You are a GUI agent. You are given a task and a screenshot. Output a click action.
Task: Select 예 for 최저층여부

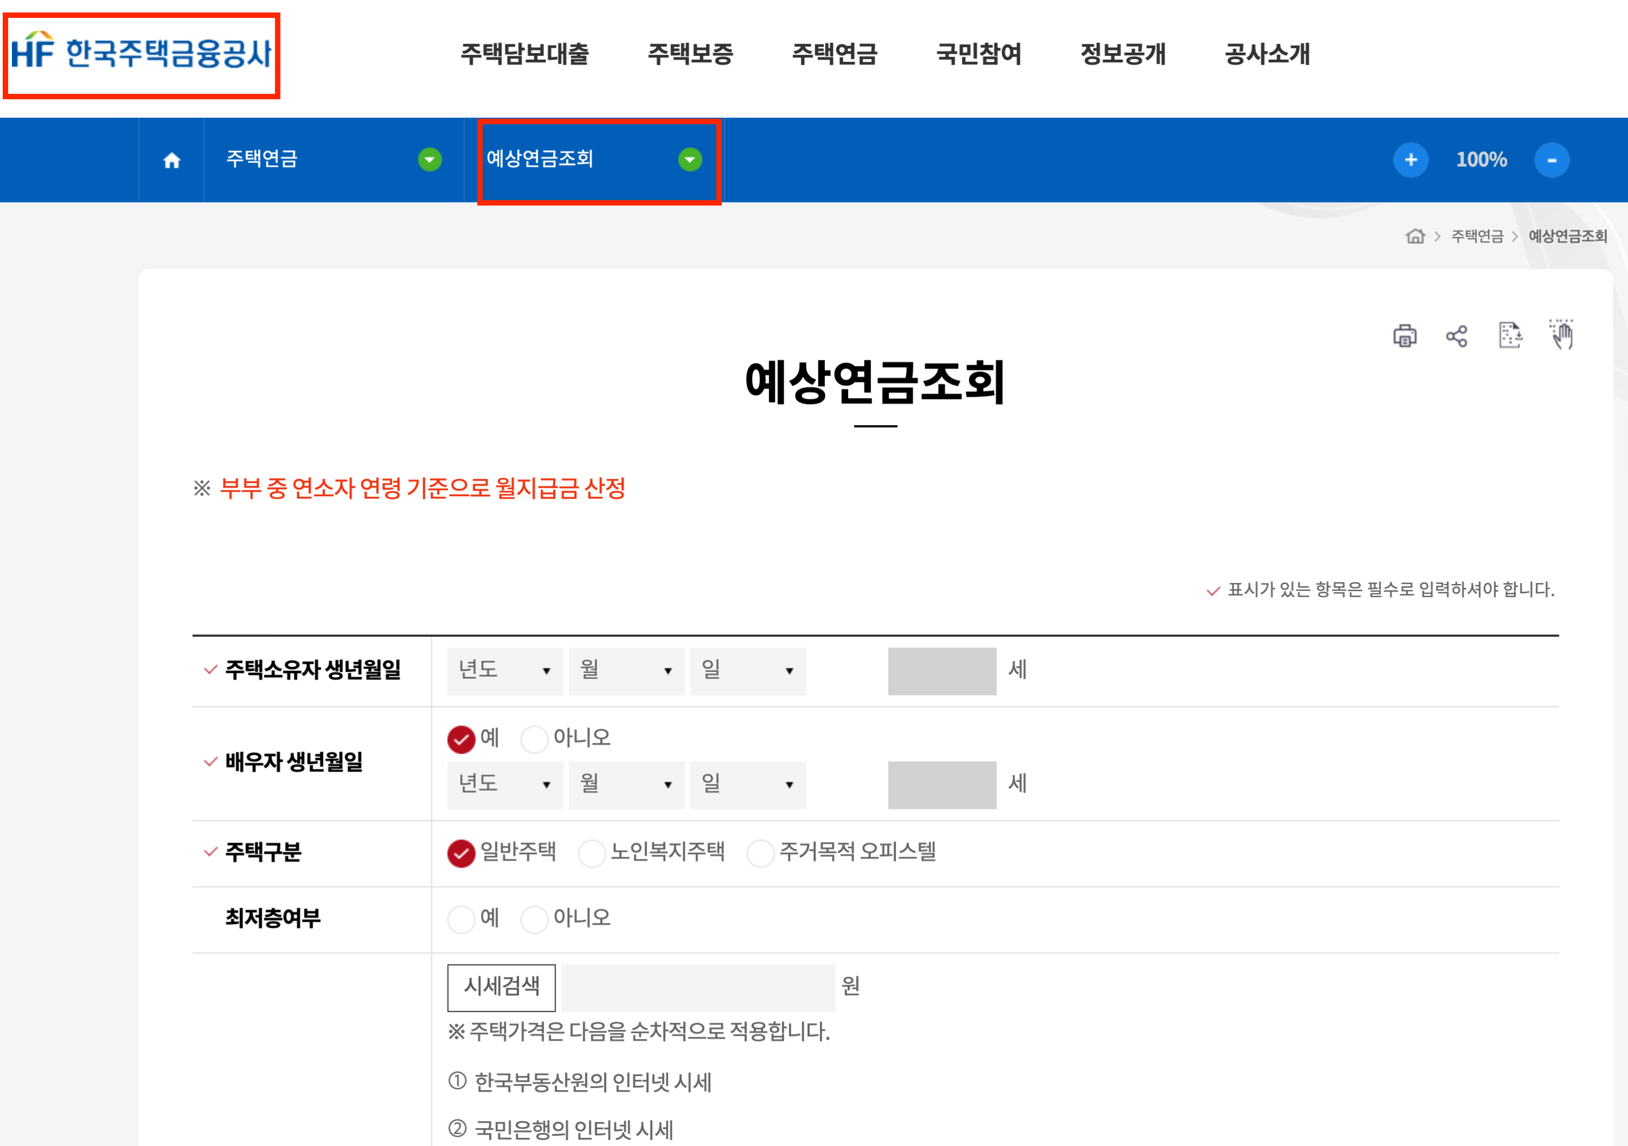(x=462, y=919)
